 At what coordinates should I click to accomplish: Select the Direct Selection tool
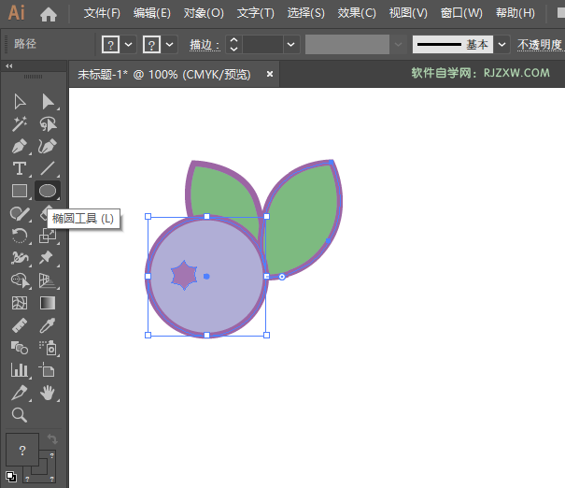click(48, 101)
